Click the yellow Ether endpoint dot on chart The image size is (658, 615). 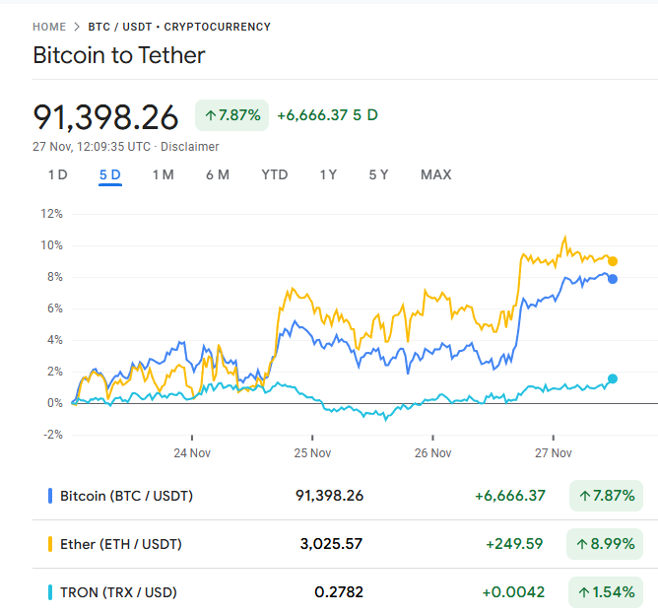(x=613, y=261)
